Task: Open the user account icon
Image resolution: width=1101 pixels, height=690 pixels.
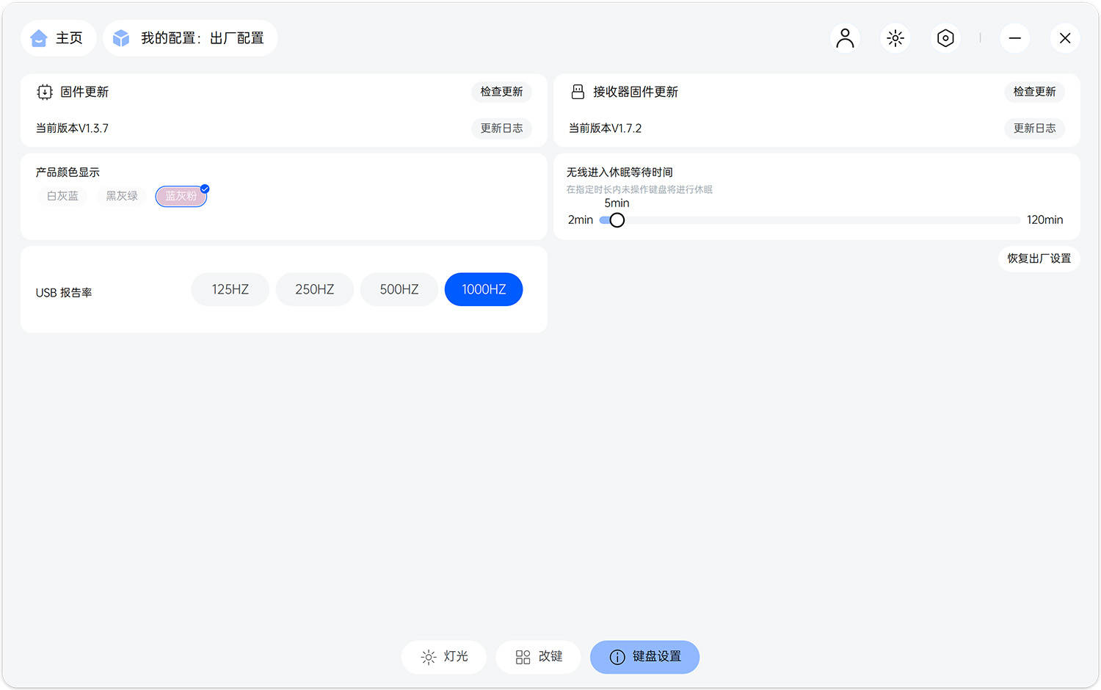Action: click(x=846, y=38)
